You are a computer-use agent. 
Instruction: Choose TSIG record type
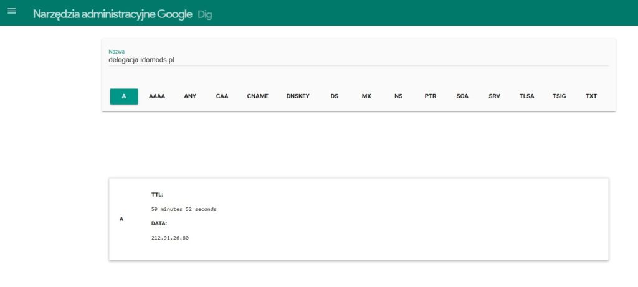559,96
